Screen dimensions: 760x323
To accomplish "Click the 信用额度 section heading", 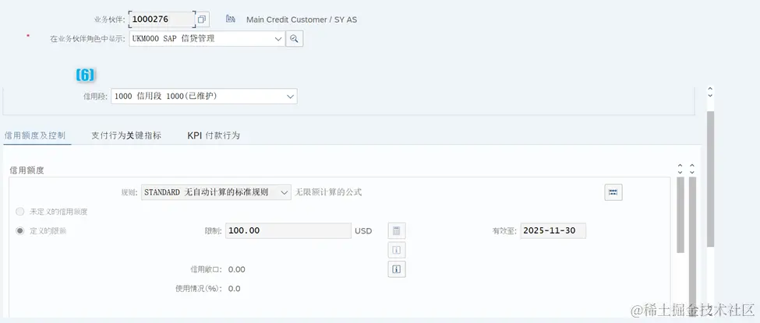I will click(27, 170).
